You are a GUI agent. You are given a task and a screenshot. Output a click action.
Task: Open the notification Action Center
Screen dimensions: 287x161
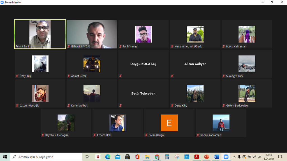click(x=280, y=157)
